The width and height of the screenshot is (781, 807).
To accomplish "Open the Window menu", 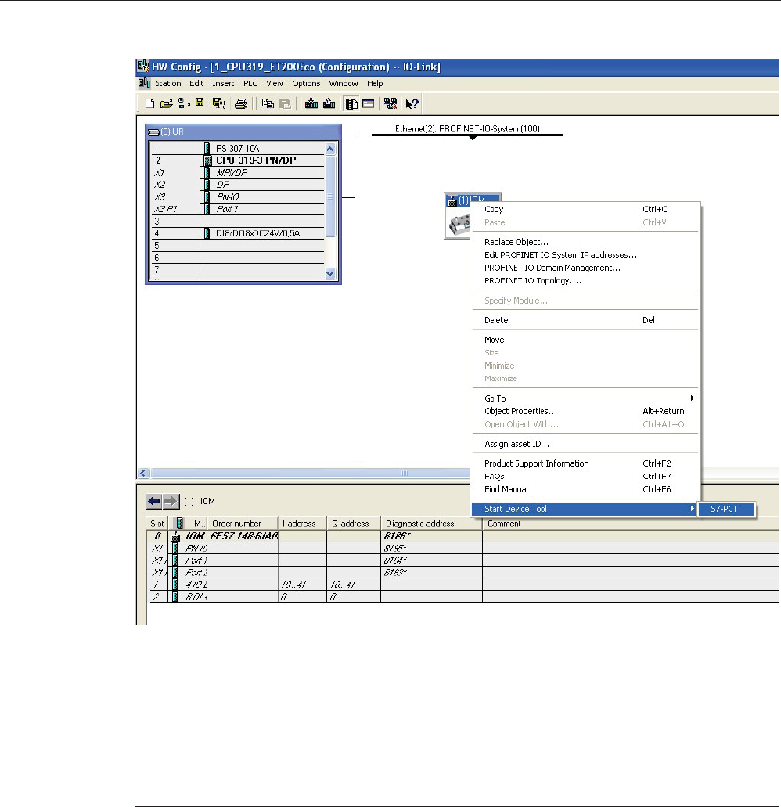I will [x=344, y=84].
